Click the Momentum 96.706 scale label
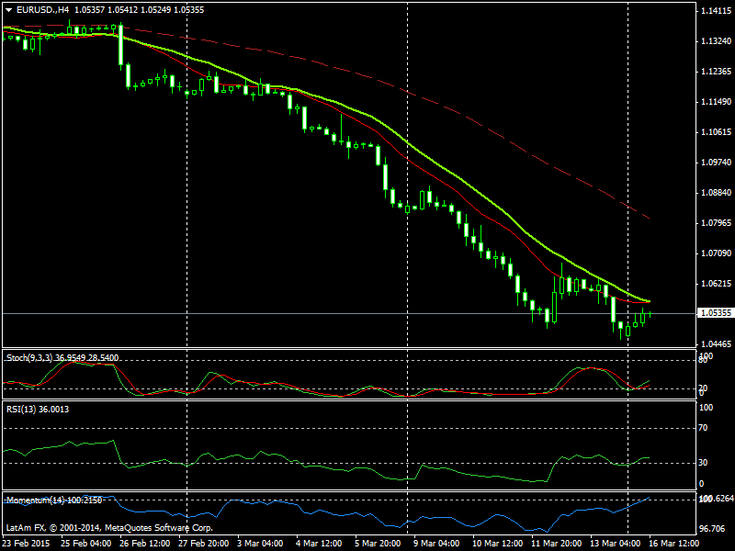The height and width of the screenshot is (551, 735). [x=714, y=529]
